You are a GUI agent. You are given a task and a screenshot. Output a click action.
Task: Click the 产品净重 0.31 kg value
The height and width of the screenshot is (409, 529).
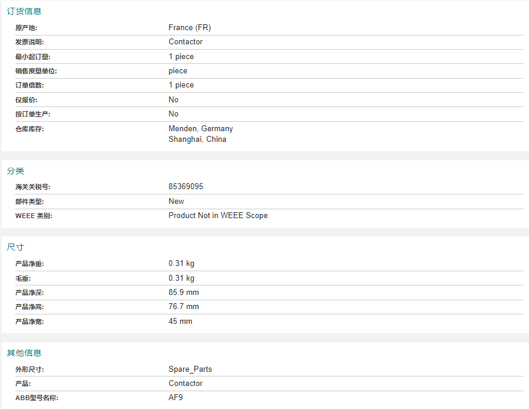click(181, 263)
